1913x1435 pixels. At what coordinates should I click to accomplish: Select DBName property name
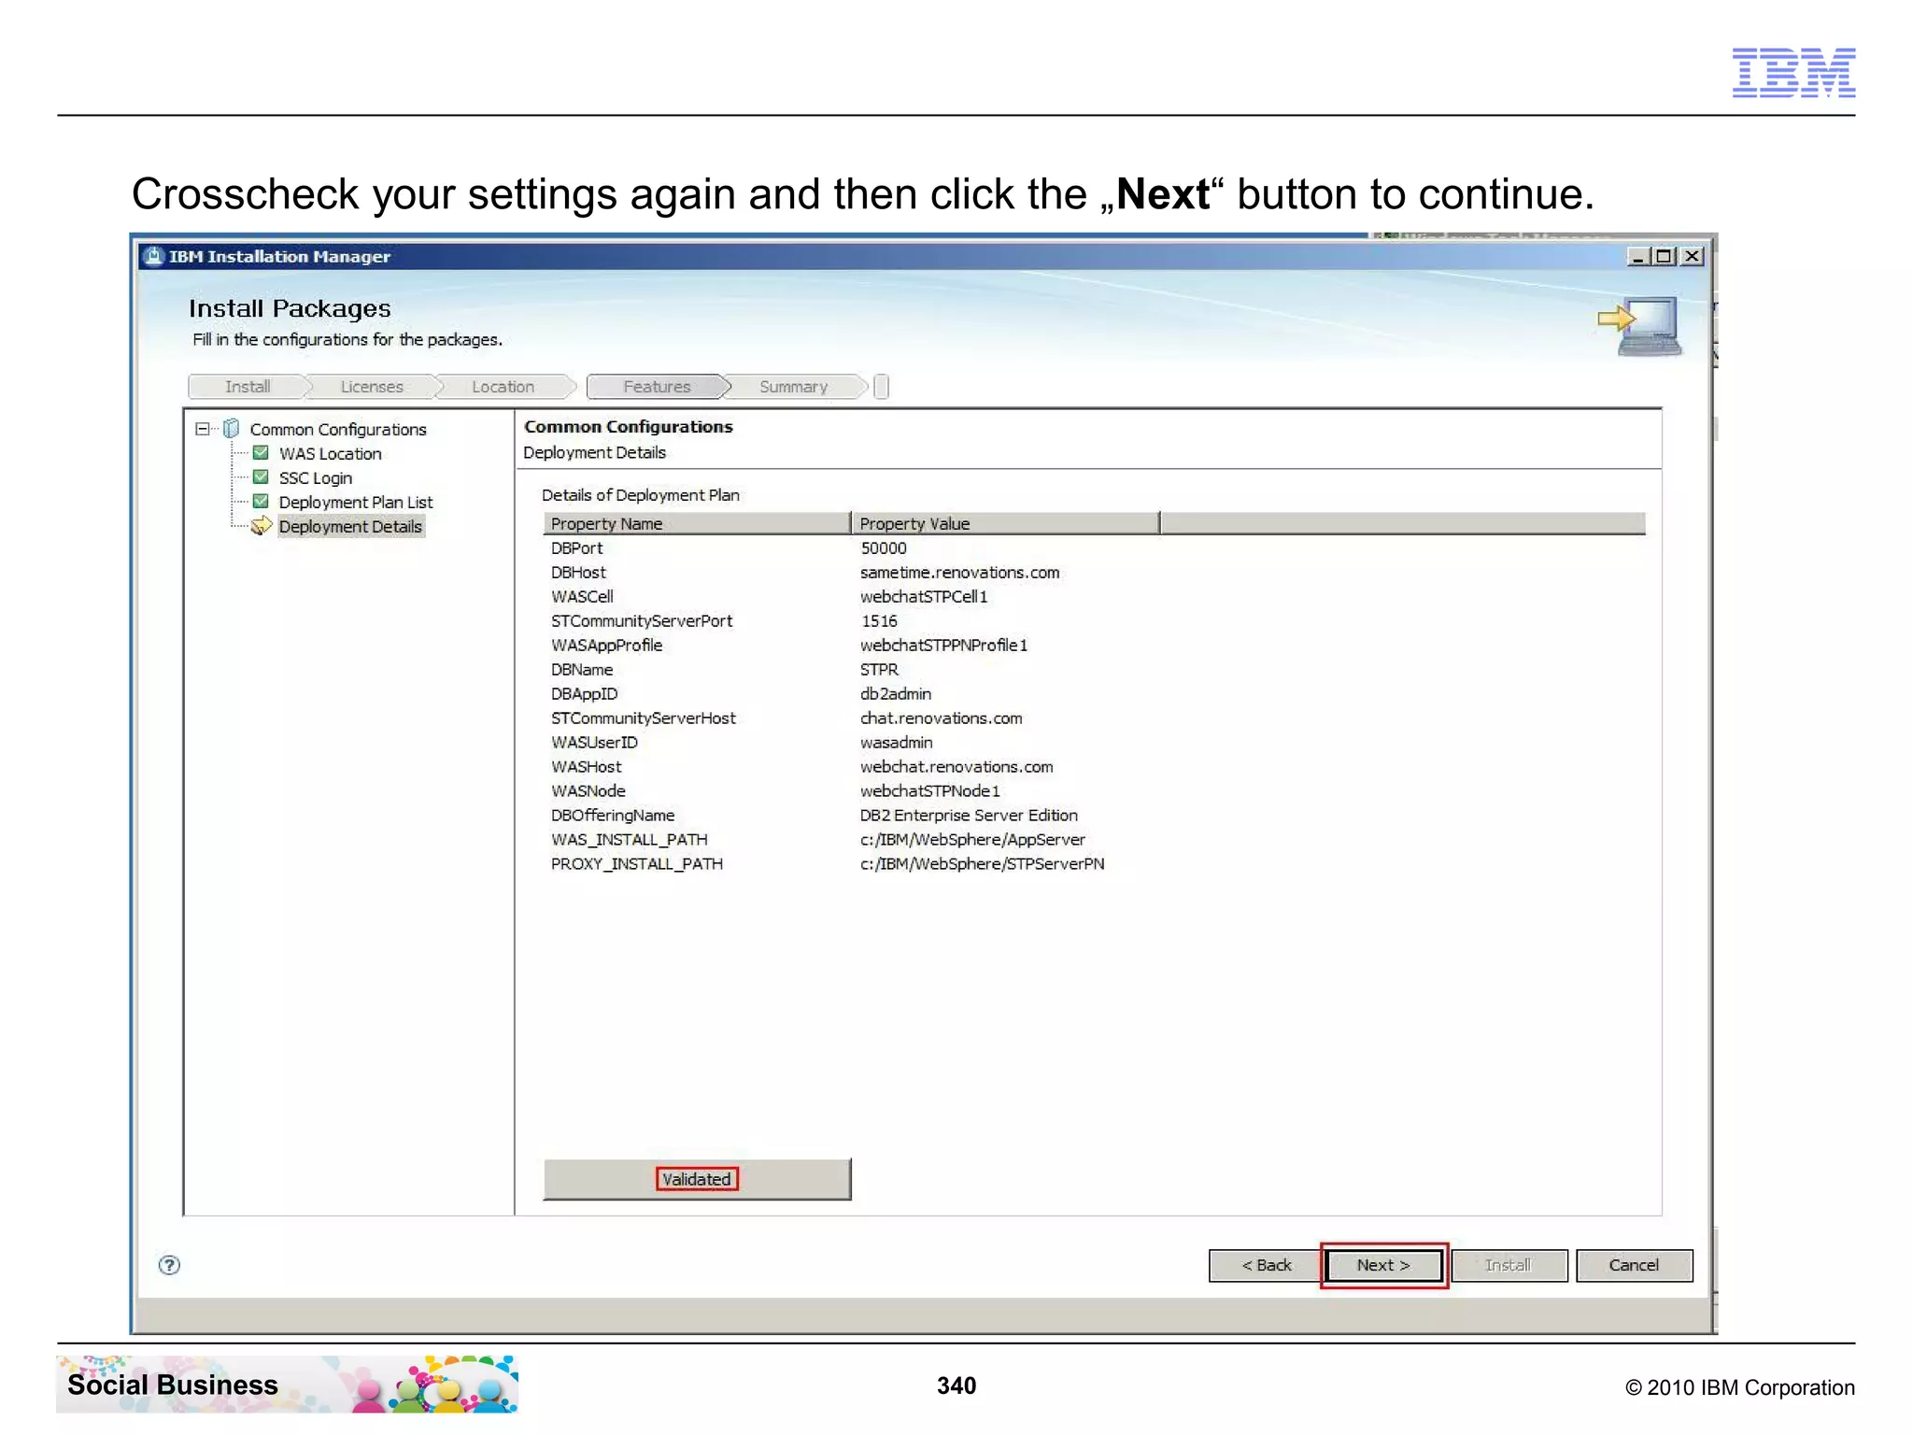[x=582, y=670]
